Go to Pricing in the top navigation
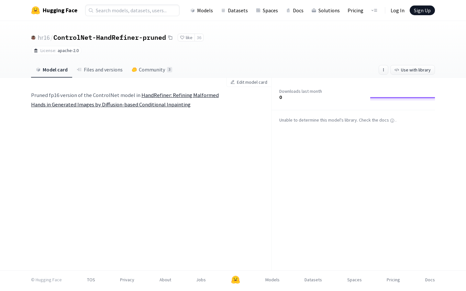Viewport: 466px width, 291px height. [x=355, y=10]
